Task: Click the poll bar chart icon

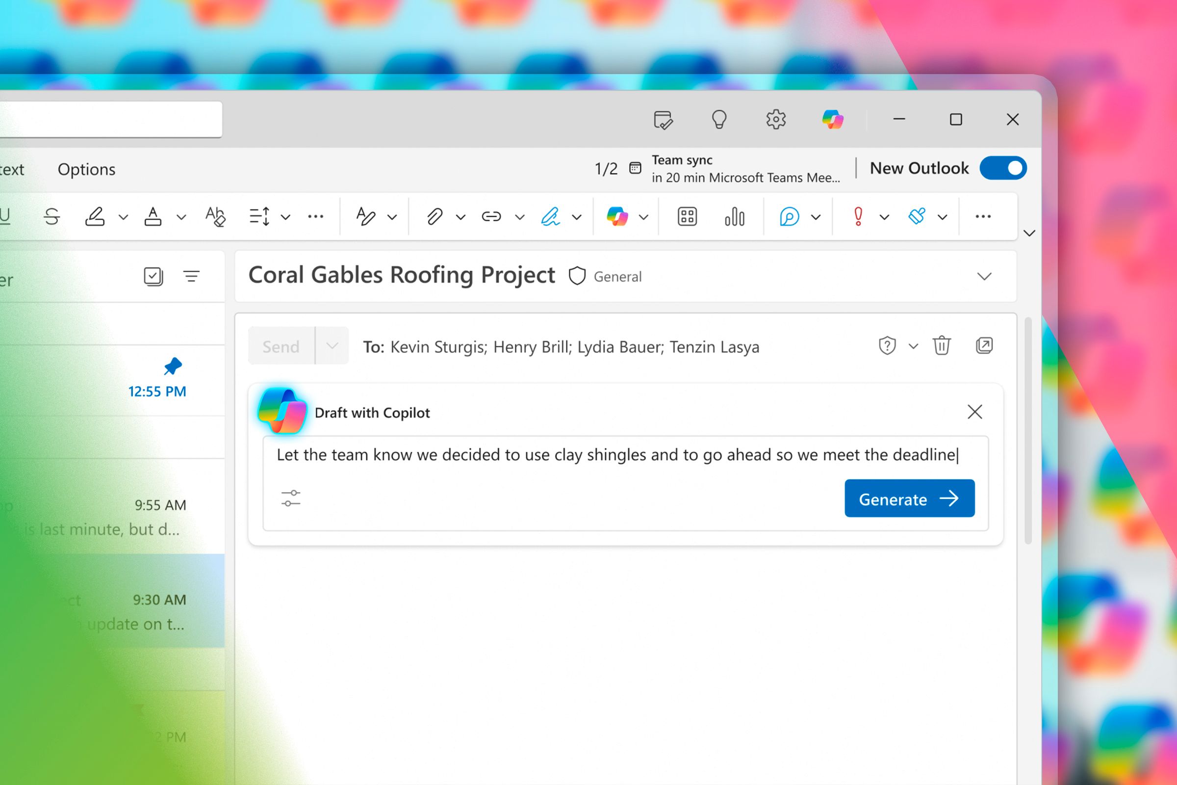Action: (x=734, y=217)
